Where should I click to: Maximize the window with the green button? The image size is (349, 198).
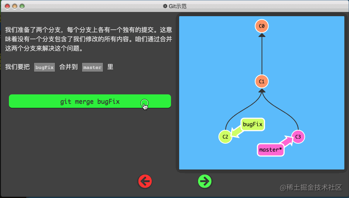(x=22, y=7)
